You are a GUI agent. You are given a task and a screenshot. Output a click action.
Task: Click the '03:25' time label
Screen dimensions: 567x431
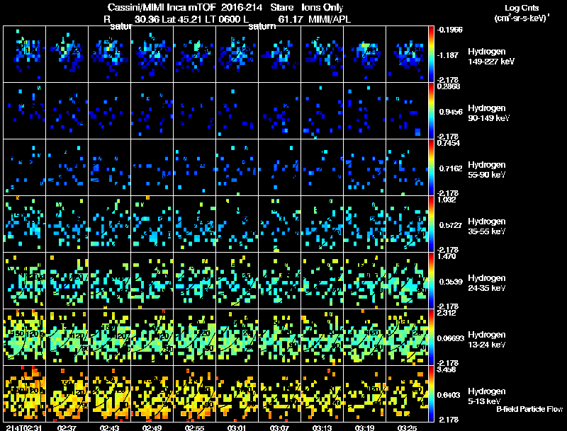point(407,427)
